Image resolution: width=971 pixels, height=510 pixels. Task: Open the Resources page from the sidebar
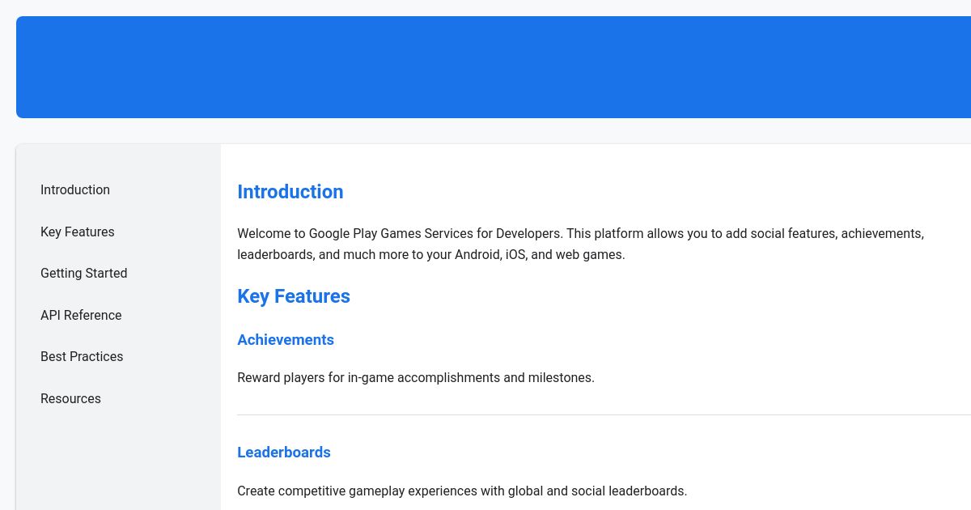[70, 398]
